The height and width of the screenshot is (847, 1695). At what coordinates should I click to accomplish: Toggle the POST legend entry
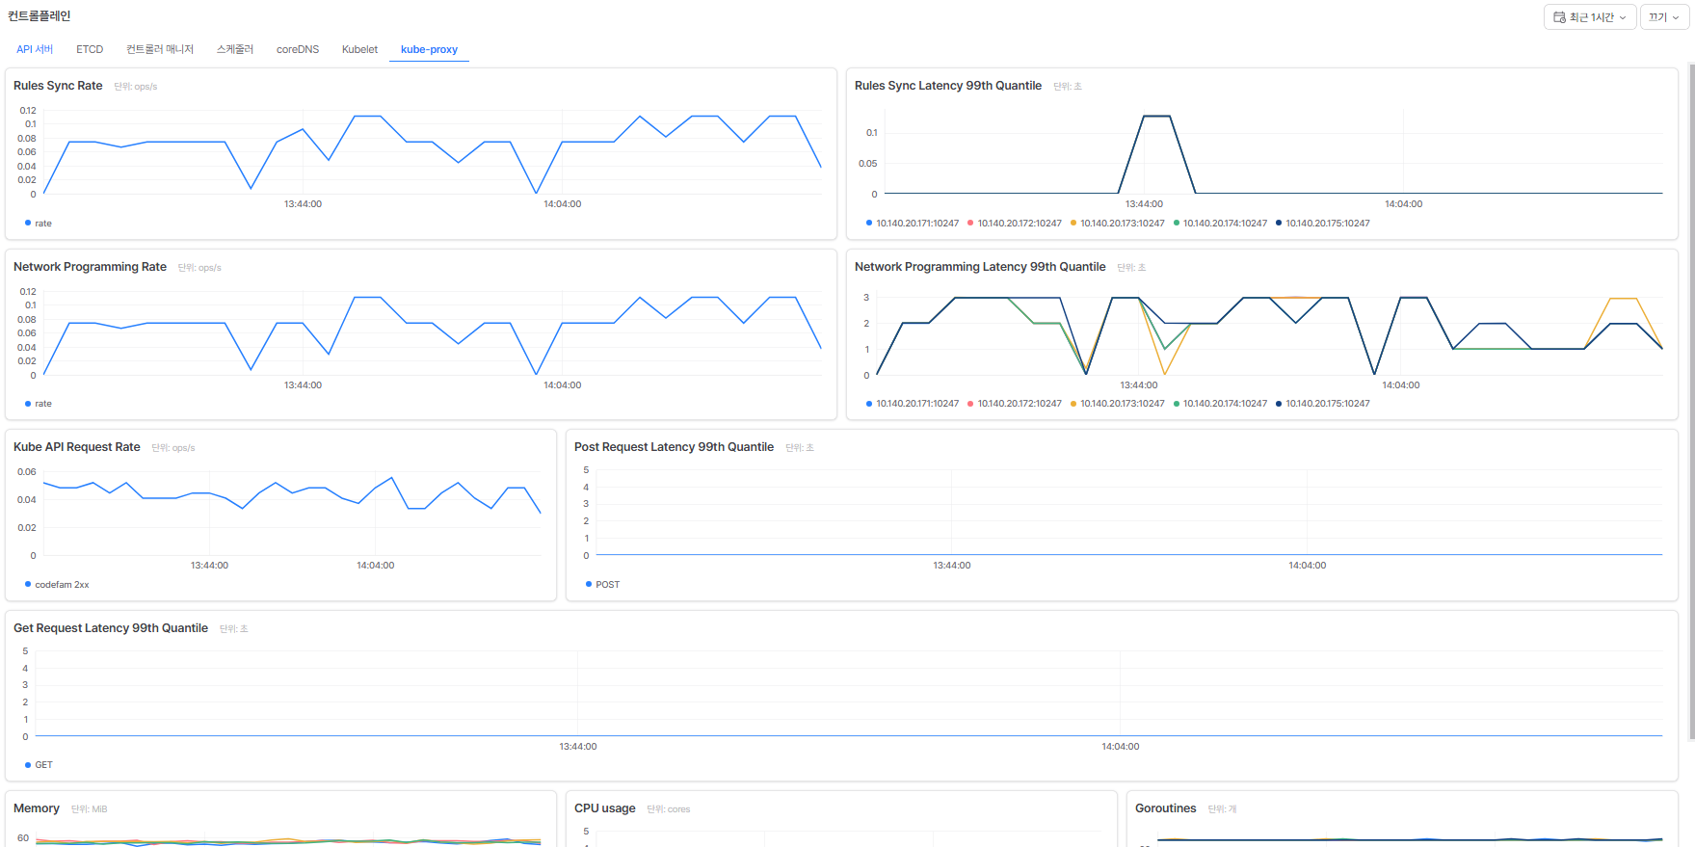tap(603, 585)
